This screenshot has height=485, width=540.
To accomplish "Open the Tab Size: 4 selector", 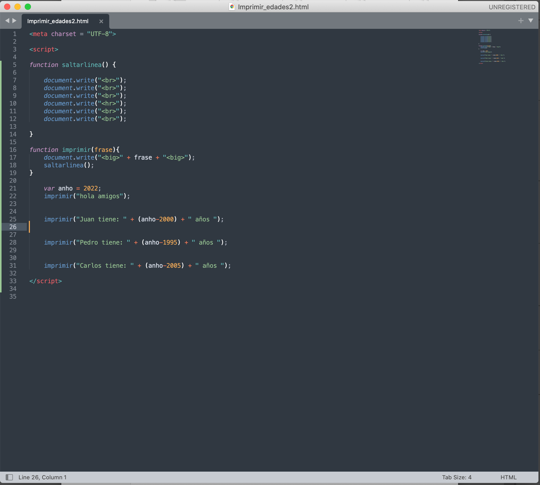I will (x=457, y=477).
